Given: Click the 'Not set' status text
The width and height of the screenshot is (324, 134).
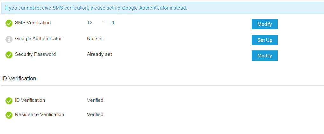Looking at the screenshot, I should 95,39.
